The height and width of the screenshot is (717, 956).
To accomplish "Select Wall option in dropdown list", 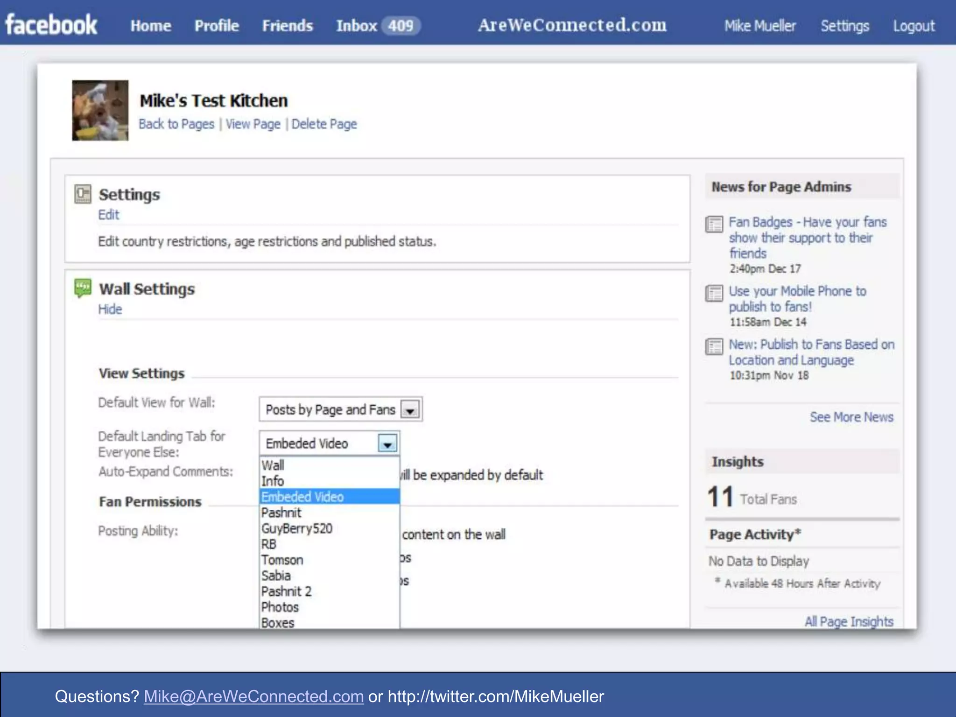I will pos(273,465).
